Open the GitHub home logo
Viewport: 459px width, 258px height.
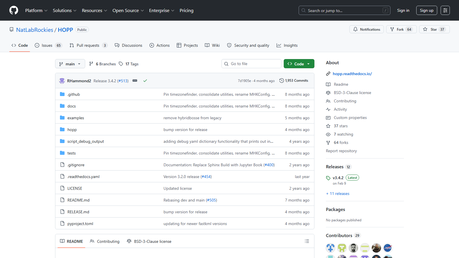point(14,10)
